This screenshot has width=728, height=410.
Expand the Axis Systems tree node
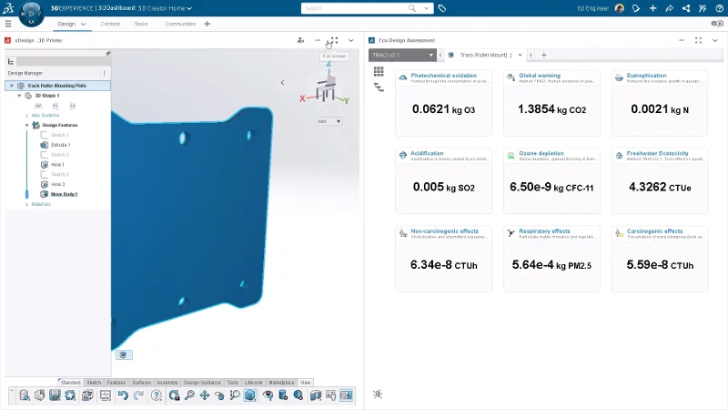coord(26,116)
